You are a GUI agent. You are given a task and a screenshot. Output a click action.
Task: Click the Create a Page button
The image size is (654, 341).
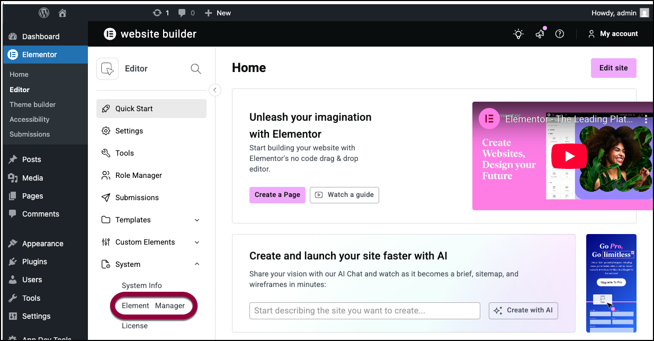(x=277, y=195)
